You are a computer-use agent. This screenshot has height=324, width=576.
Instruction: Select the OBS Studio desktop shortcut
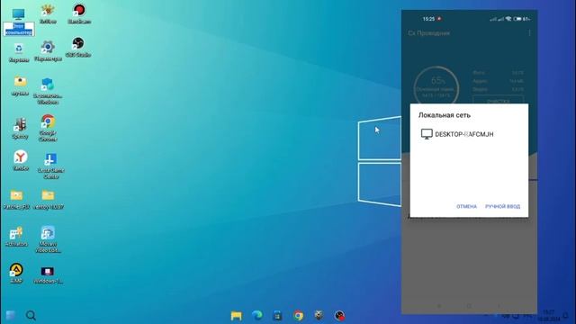pyautogui.click(x=78, y=47)
